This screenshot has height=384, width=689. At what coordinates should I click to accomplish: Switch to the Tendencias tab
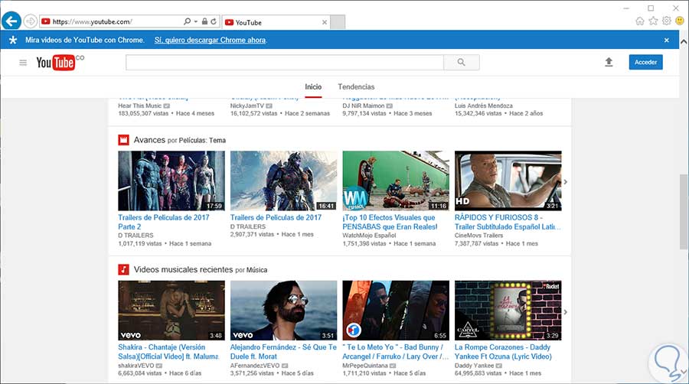[x=356, y=87]
